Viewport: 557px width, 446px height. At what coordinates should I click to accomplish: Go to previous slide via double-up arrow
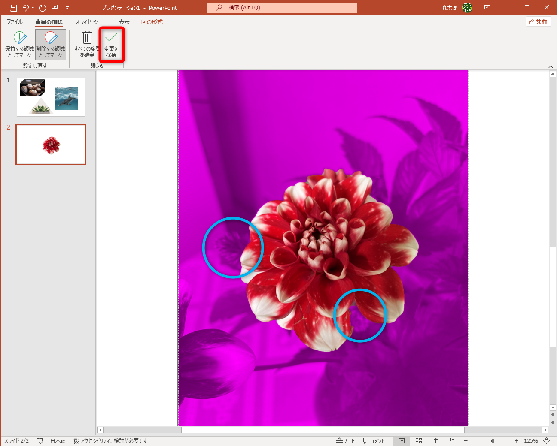(x=553, y=415)
